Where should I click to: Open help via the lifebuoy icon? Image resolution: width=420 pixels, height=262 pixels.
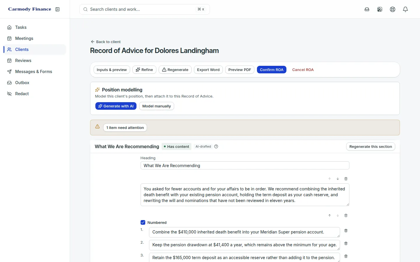point(393,9)
